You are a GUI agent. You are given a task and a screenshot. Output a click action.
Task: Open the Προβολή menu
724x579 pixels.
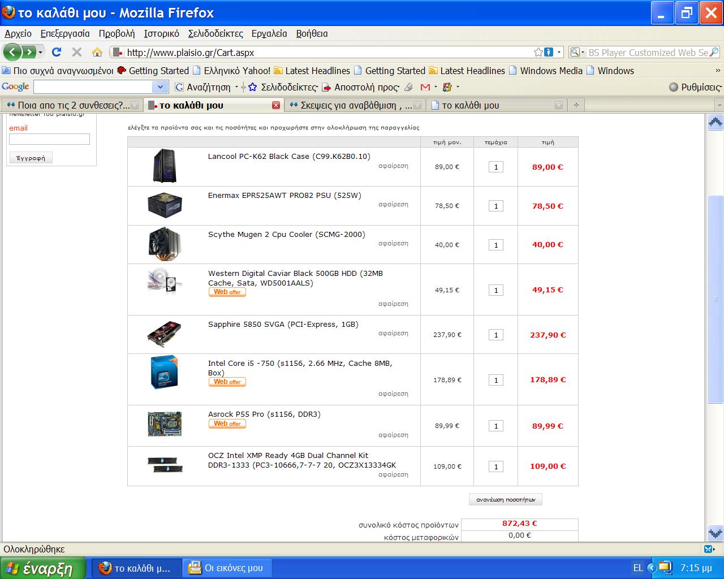[x=117, y=33]
